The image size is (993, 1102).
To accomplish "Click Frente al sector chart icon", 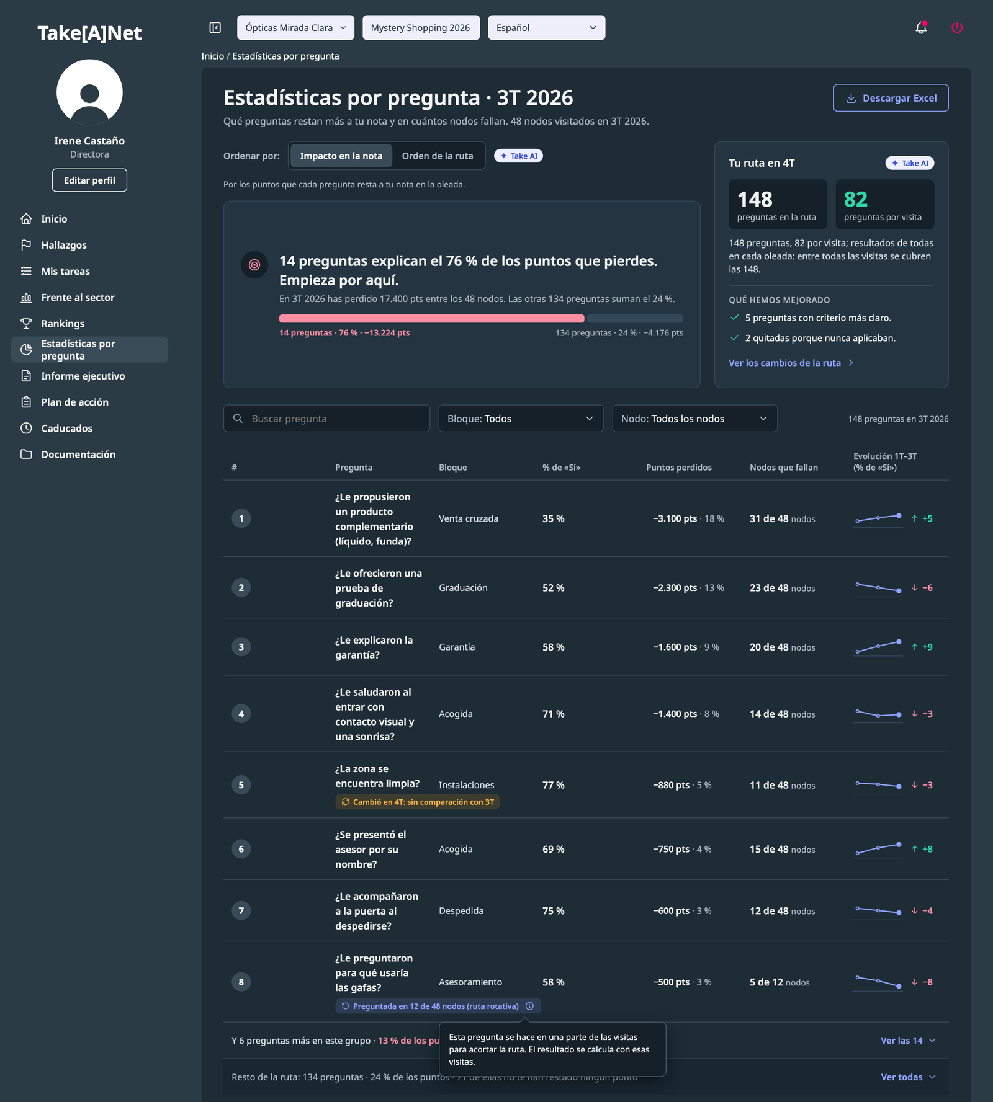I will 26,298.
